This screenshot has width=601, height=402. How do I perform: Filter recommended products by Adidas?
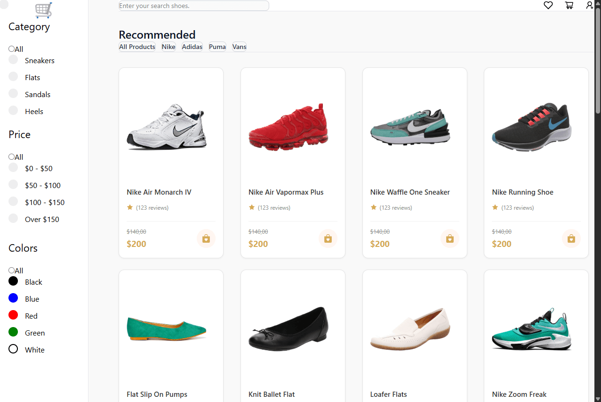(x=192, y=47)
